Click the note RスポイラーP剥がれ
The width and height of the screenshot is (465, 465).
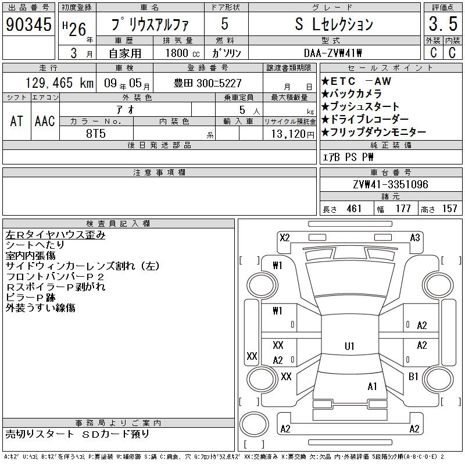coord(55,287)
